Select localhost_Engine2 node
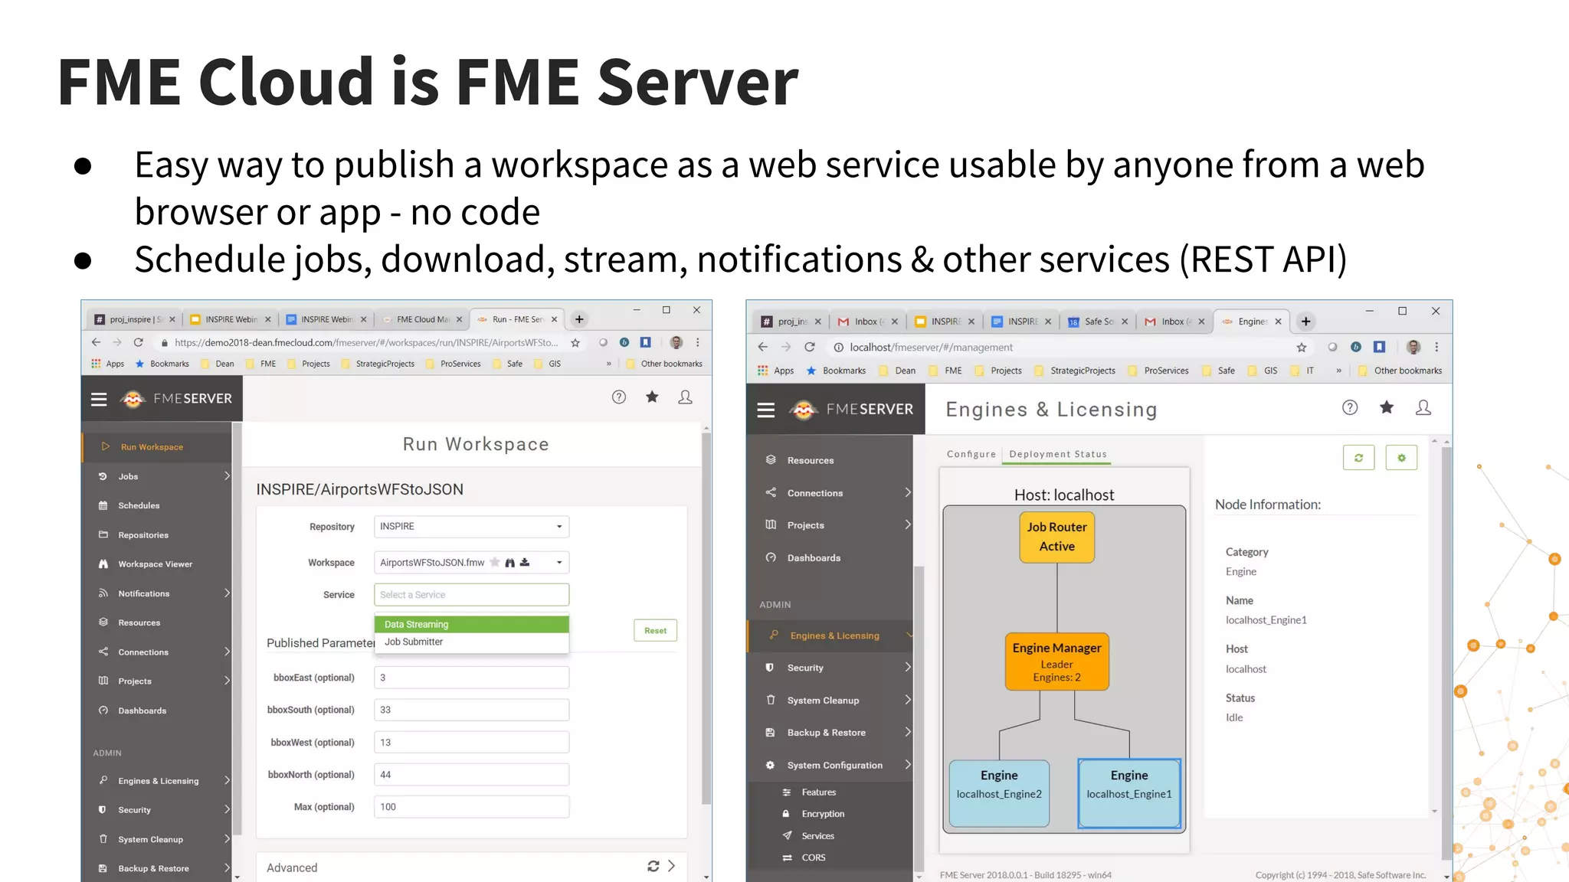The height and width of the screenshot is (882, 1569). click(999, 792)
